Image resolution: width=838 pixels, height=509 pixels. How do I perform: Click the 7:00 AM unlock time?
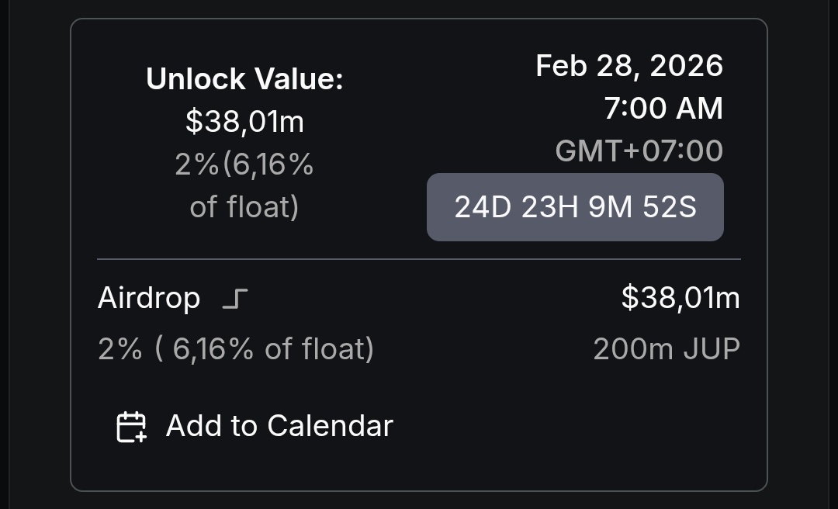(663, 108)
